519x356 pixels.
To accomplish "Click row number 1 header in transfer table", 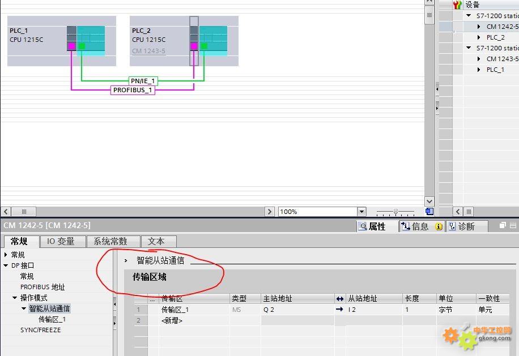I will [141, 310].
